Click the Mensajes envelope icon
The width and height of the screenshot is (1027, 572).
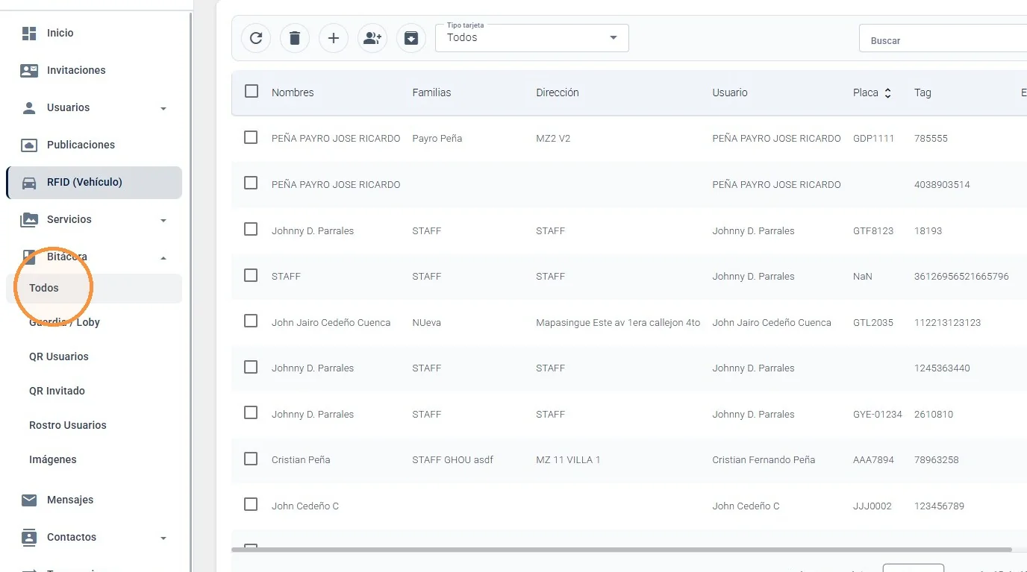[x=29, y=500]
